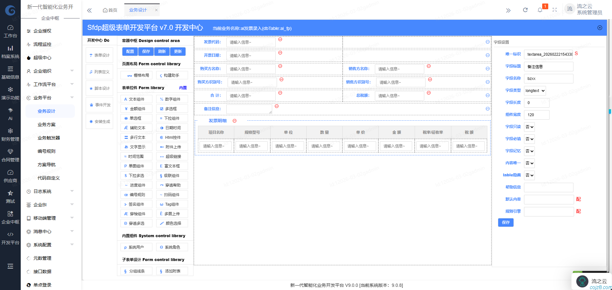612x290 pixels.
Task: Click the 保存 button in field settings panel
Action: click(506, 223)
